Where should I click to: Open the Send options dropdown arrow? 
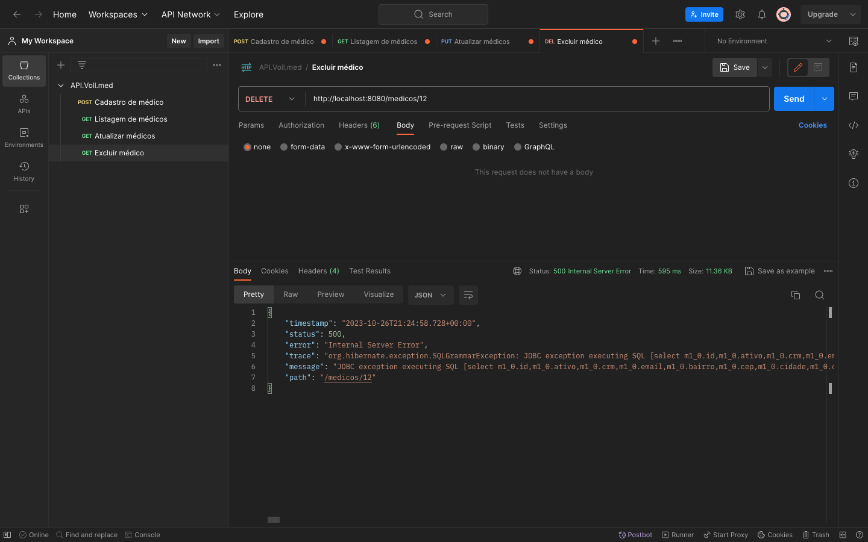(x=824, y=99)
